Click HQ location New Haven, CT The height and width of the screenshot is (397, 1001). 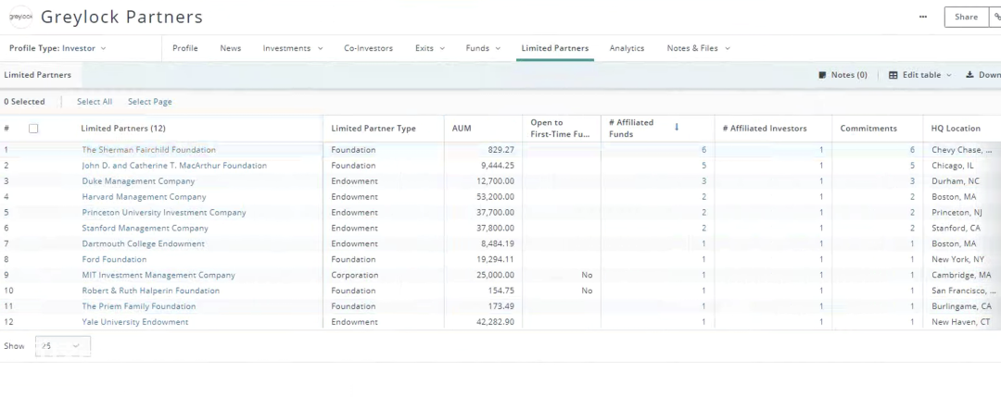[961, 322]
